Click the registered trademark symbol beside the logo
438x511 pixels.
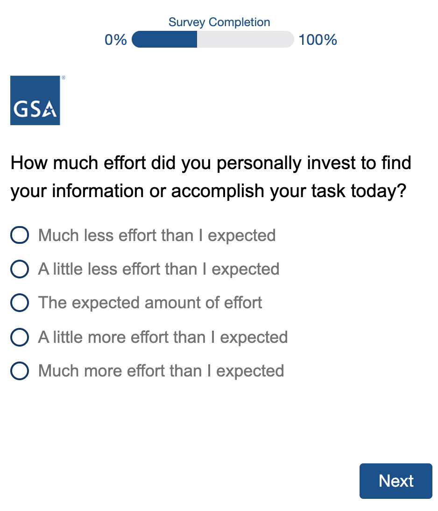(63, 78)
